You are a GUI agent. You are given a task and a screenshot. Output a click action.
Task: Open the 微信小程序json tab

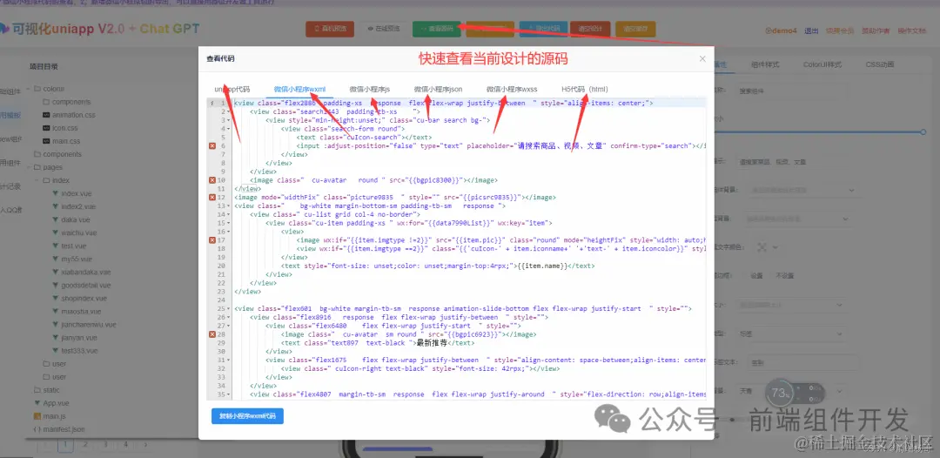pyautogui.click(x=438, y=90)
